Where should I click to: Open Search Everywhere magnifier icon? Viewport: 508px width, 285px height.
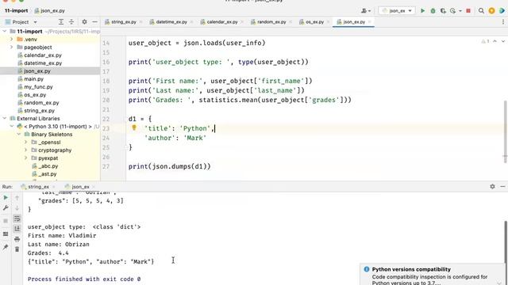click(x=481, y=10)
